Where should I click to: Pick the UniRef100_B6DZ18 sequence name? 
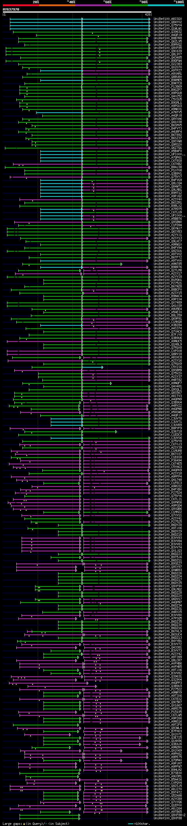(168, 535)
